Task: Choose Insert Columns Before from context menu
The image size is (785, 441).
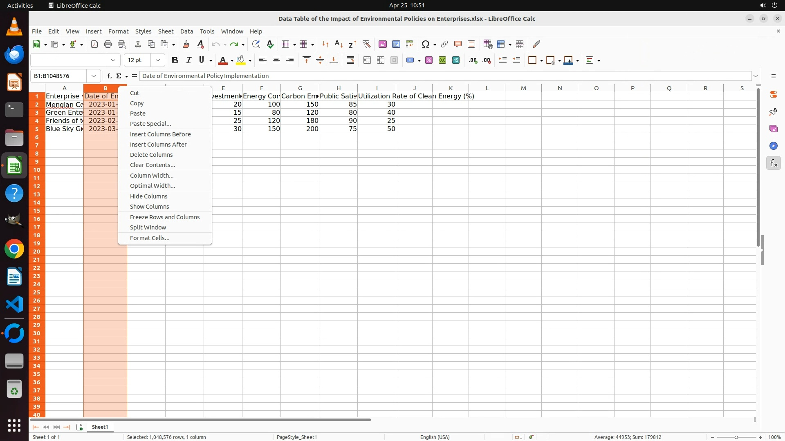Action: click(160, 134)
